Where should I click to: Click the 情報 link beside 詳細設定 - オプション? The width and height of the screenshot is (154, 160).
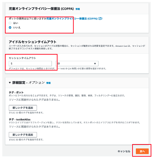48,83
